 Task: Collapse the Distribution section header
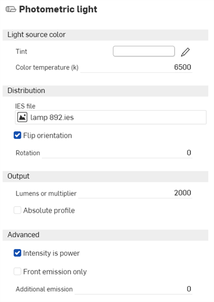105,91
